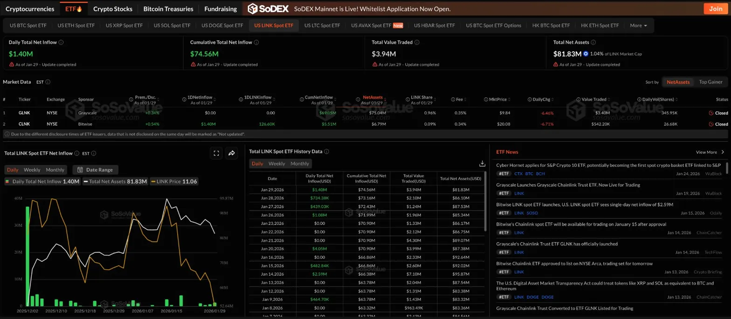Click the share arrow icon on chart

pyautogui.click(x=231, y=153)
